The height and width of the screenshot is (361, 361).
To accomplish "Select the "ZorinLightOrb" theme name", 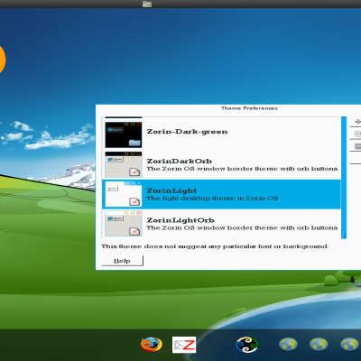I will pos(180,220).
